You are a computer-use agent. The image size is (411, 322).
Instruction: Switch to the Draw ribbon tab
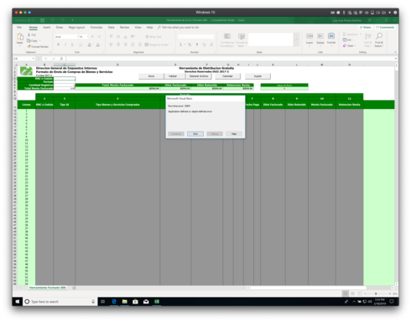click(x=60, y=28)
